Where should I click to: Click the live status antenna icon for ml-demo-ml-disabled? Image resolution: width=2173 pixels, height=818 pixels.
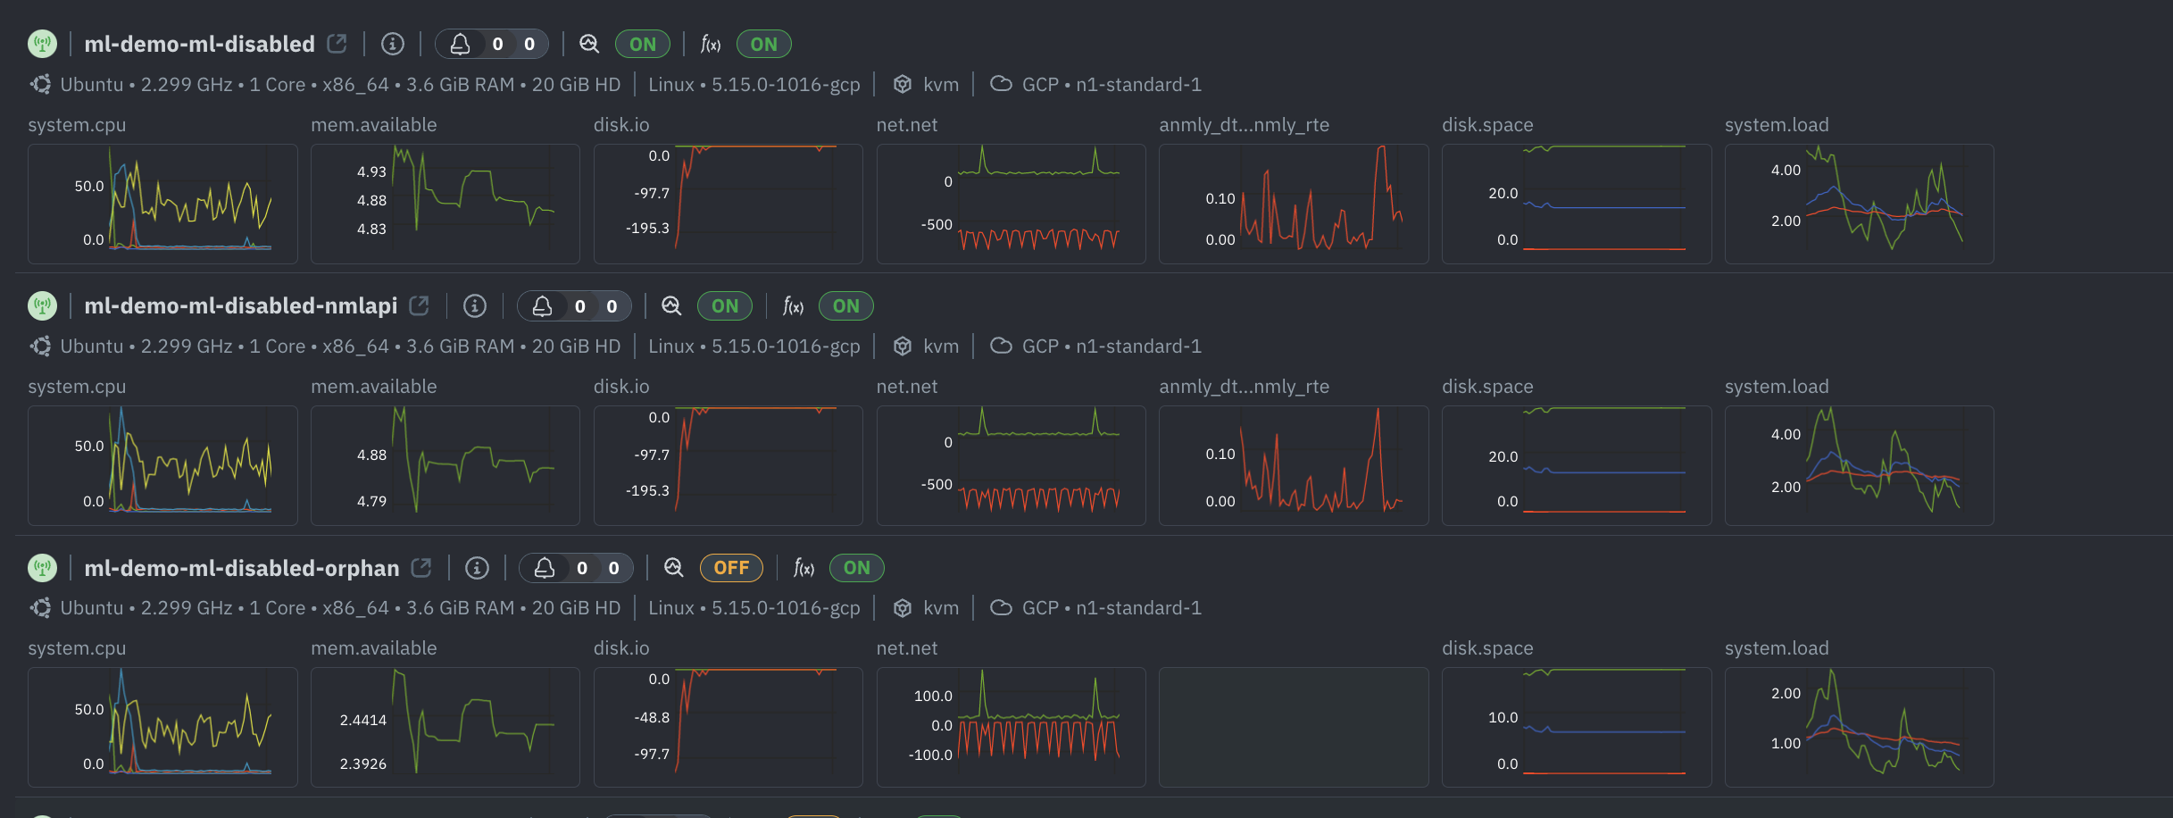(42, 43)
